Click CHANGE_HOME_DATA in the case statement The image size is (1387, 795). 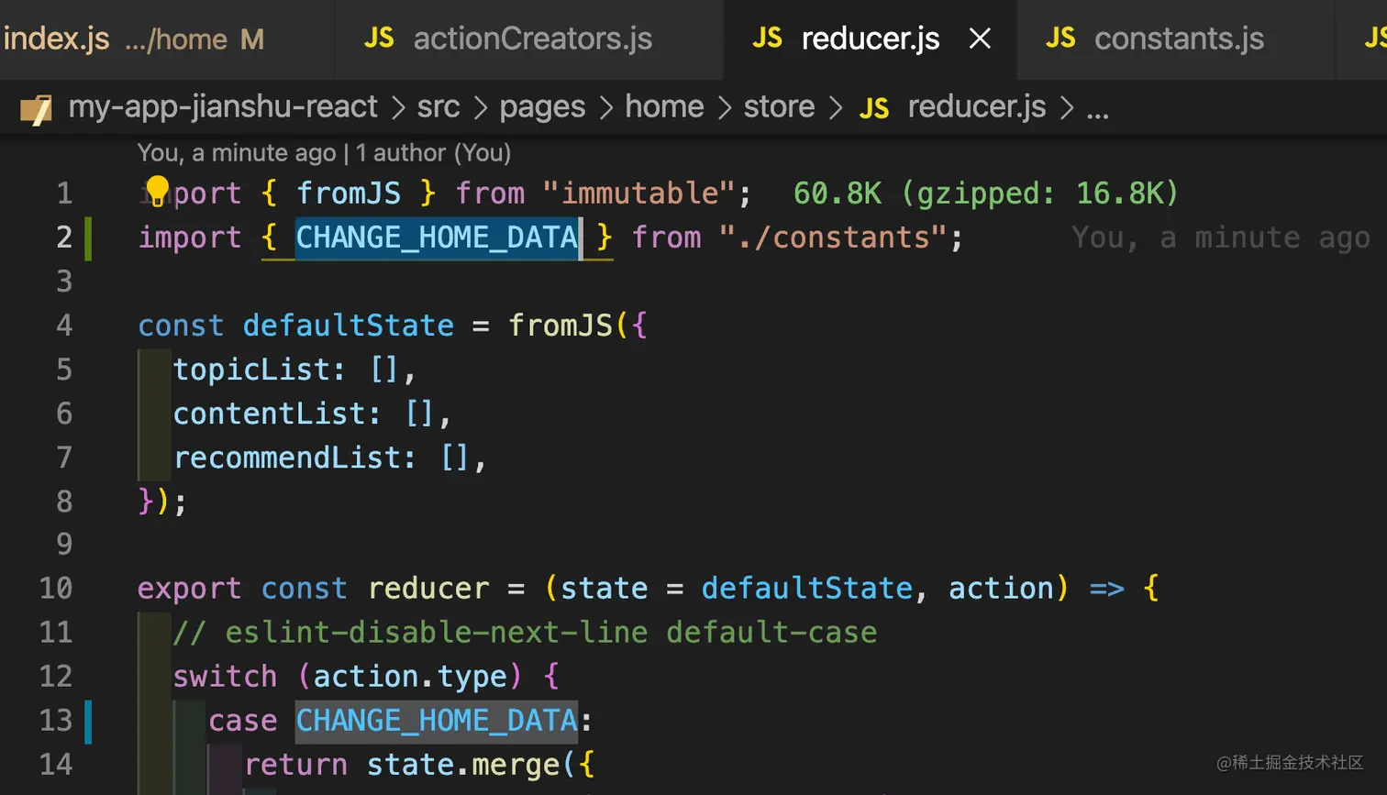[437, 721]
